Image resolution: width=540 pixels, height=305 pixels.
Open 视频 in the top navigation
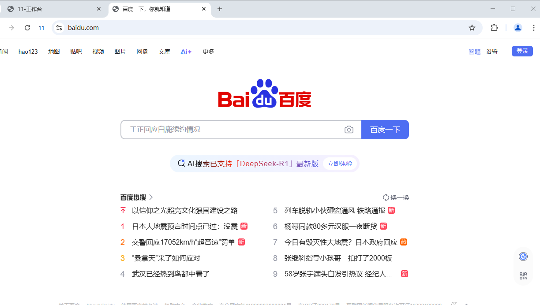point(98,52)
